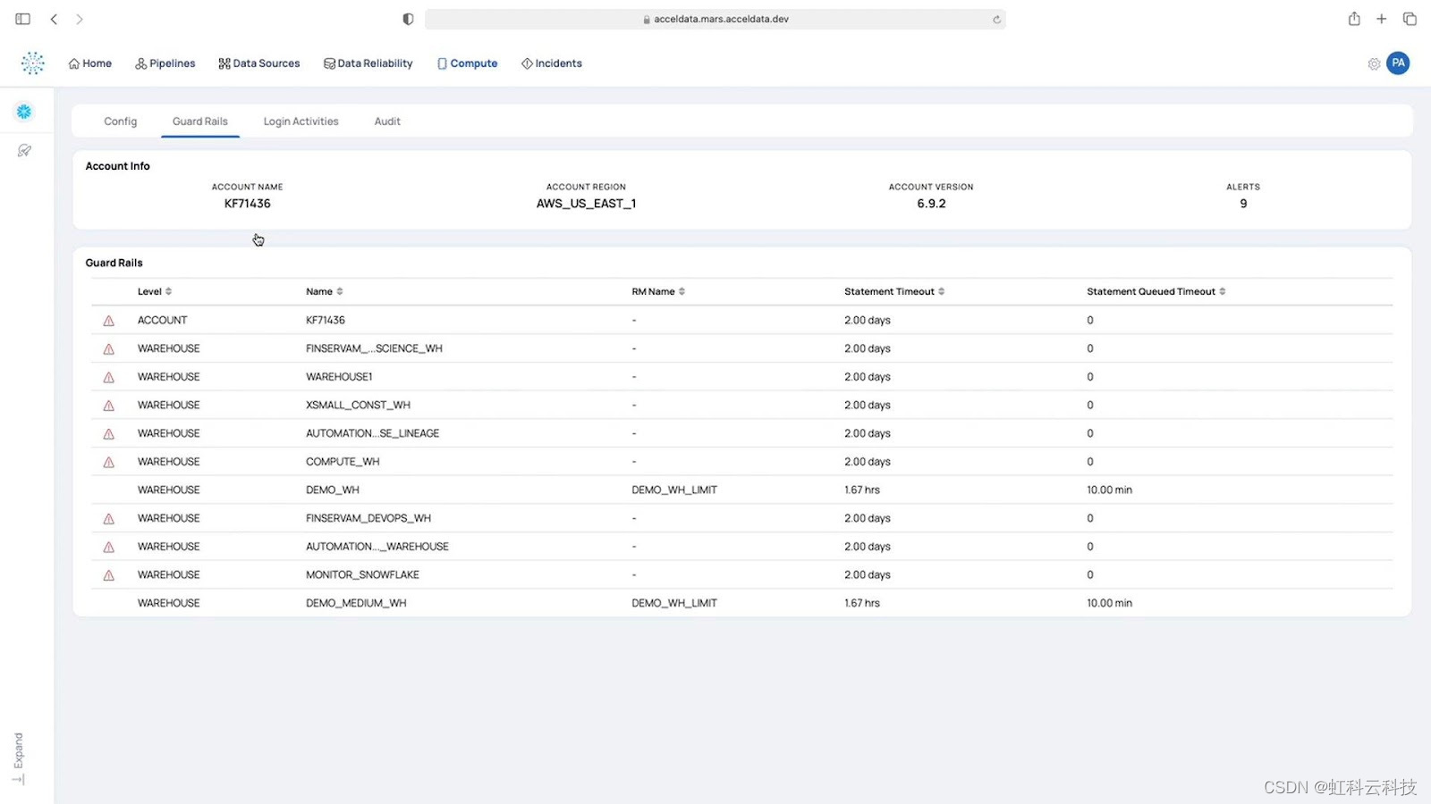Open the settings gear icon
The image size is (1431, 804).
pos(1374,63)
